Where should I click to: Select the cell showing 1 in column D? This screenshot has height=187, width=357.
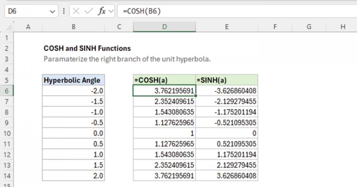click(164, 133)
